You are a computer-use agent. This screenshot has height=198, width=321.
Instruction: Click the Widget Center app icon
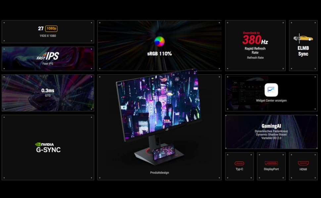tap(271, 90)
